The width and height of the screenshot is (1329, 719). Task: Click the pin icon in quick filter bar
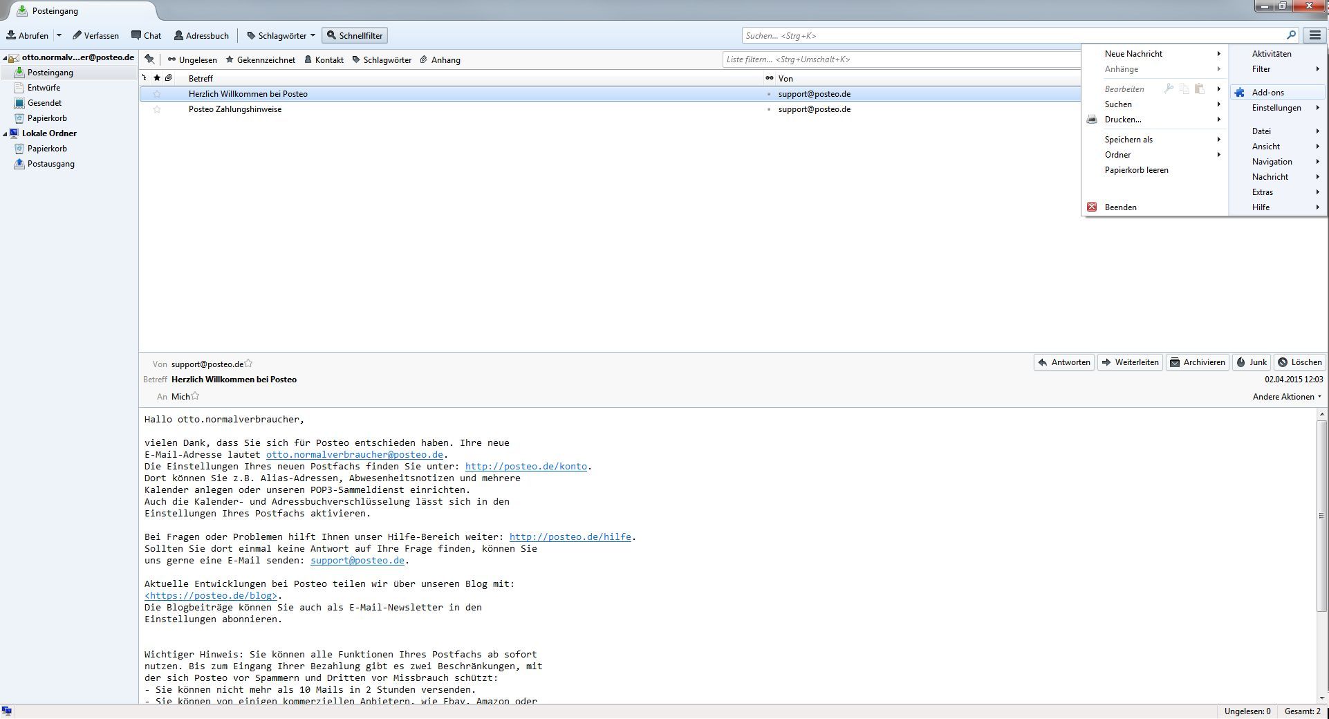(x=149, y=59)
